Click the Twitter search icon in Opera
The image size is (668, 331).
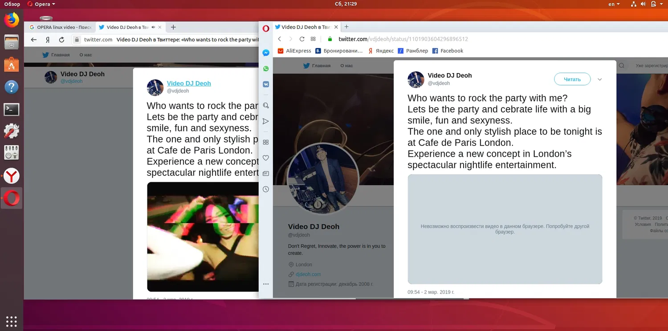[622, 66]
